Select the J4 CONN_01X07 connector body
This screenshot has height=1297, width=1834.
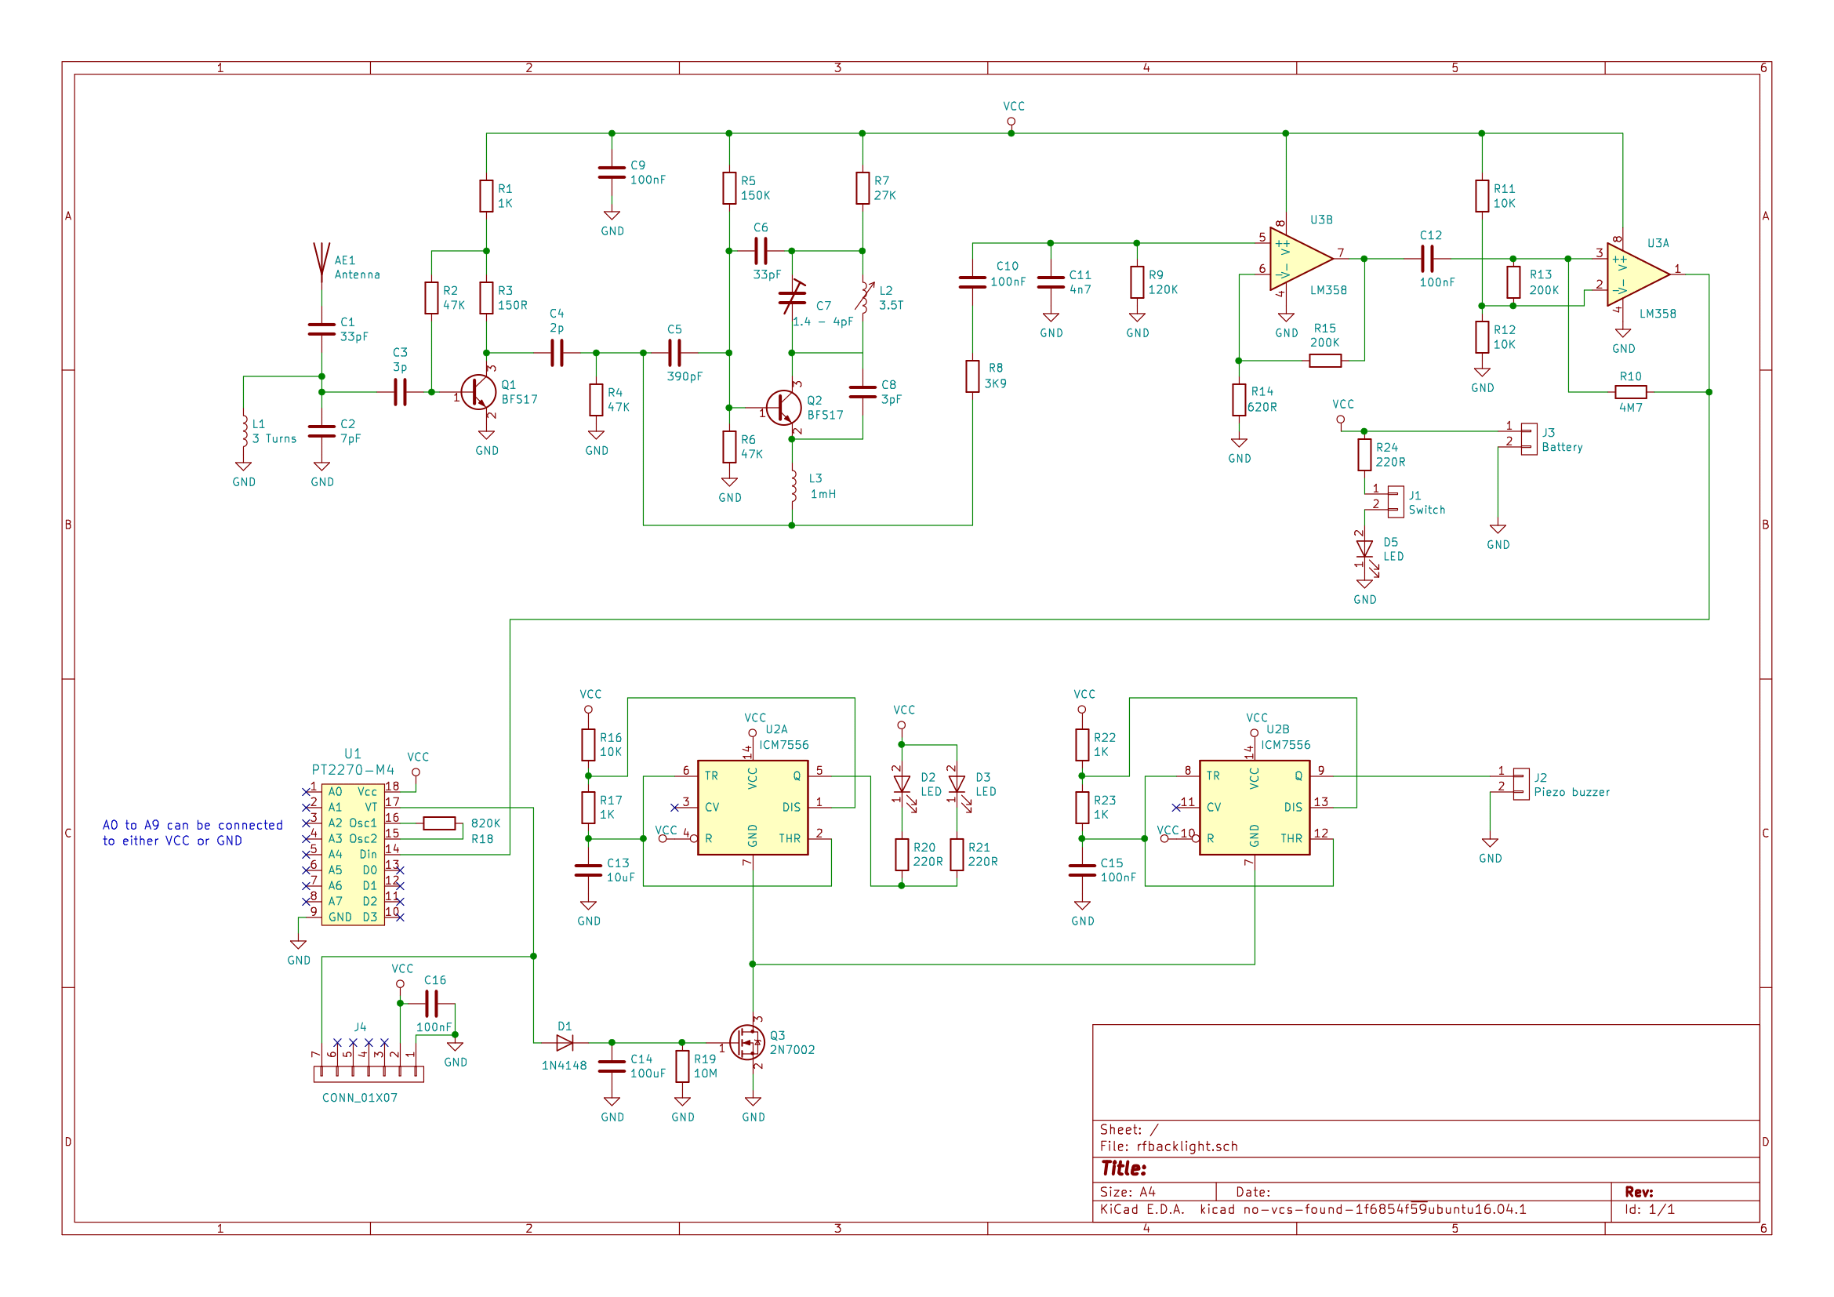coord(369,1074)
